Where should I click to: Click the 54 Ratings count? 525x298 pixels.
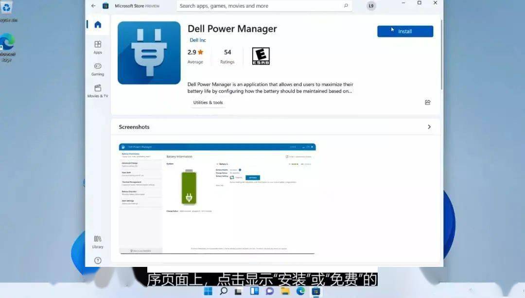[227, 56]
